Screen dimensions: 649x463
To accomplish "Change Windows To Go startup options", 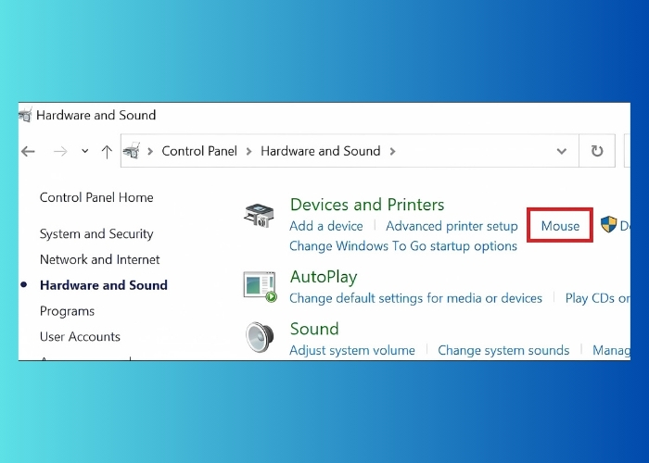I will [x=403, y=246].
